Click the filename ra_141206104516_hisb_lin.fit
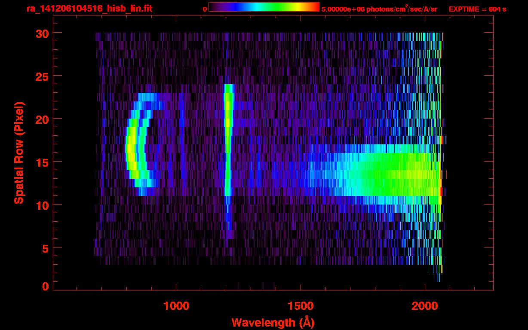 (89, 9)
